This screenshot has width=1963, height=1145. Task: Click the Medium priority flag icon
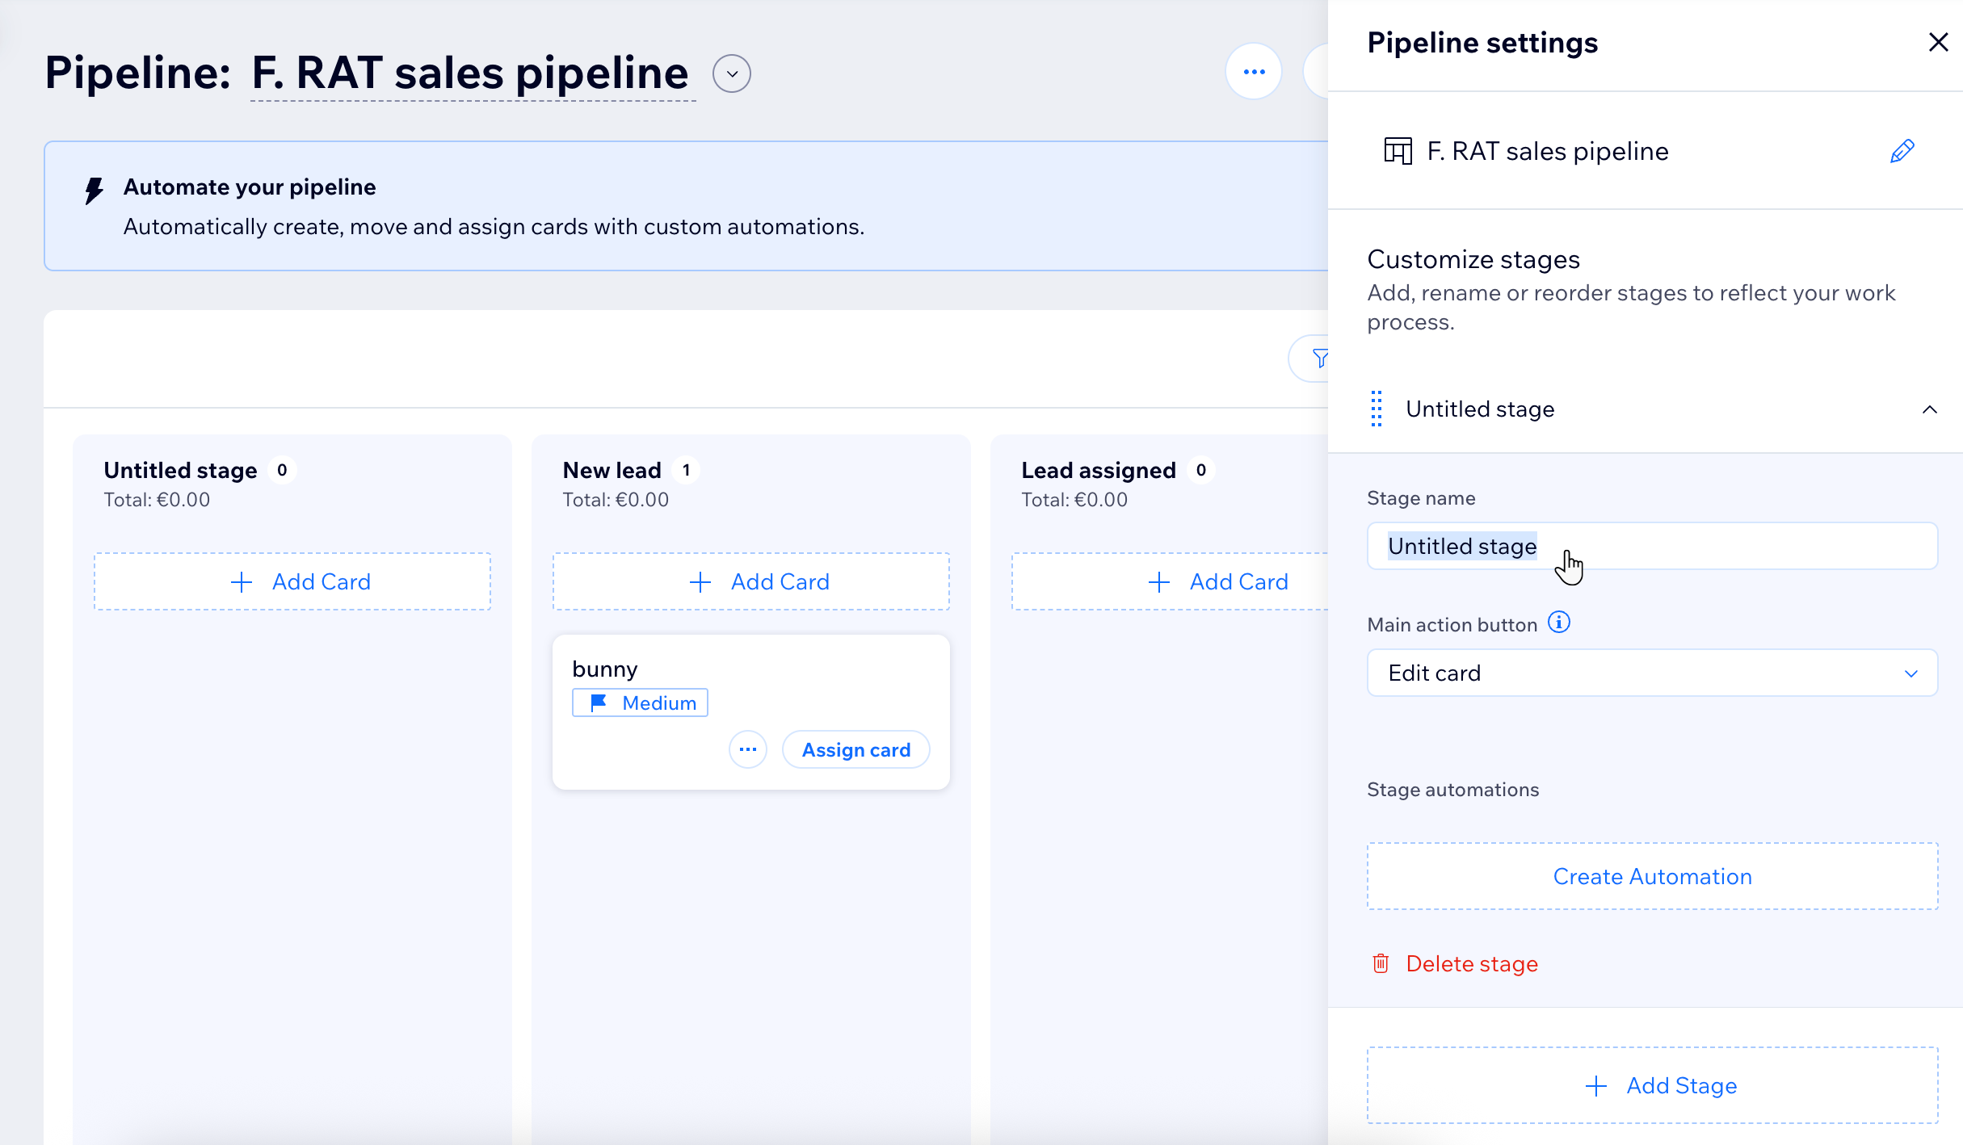[x=597, y=702]
